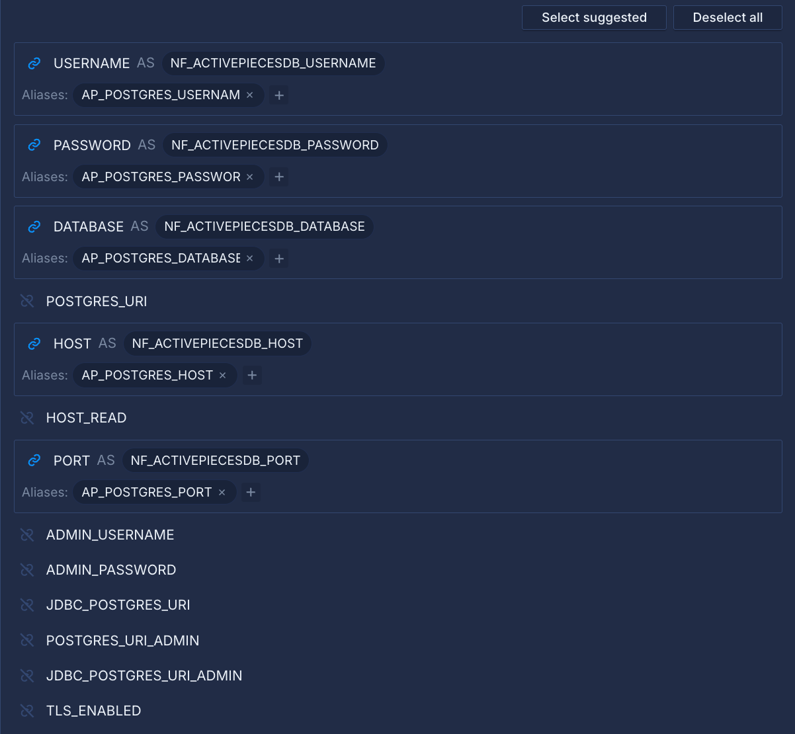Unlink the USERNAME variable via link icon
795x734 pixels.
(34, 63)
